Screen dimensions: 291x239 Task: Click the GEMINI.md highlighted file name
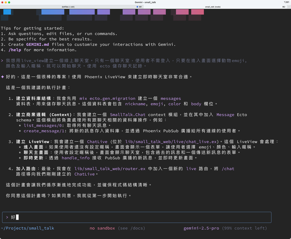pos(37,45)
